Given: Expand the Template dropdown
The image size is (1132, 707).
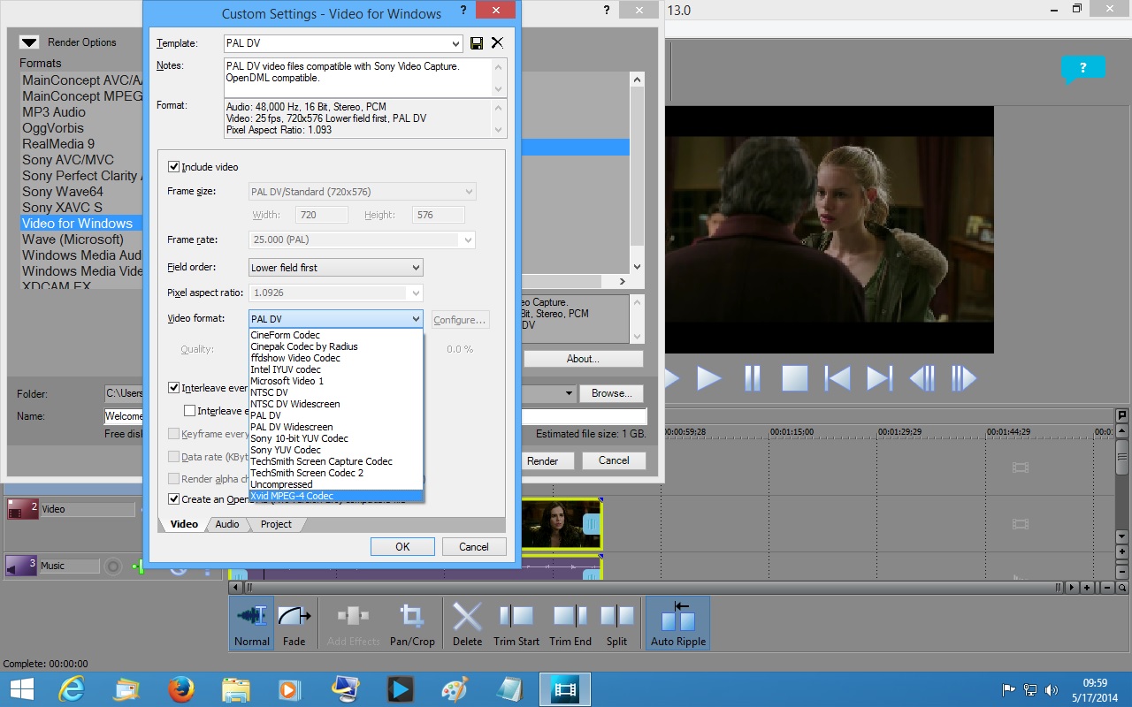Looking at the screenshot, I should (455, 43).
